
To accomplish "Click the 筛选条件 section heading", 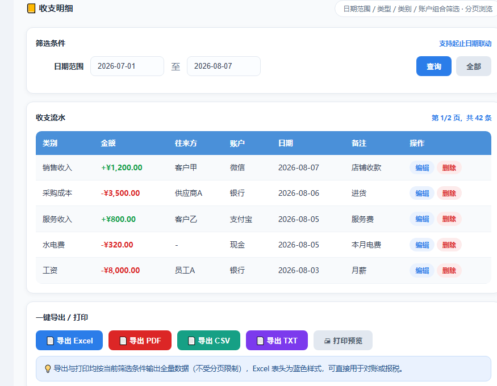I will [51, 43].
